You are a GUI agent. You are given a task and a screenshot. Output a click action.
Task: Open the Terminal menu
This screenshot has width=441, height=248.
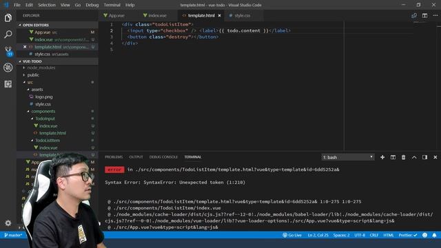(112, 5)
